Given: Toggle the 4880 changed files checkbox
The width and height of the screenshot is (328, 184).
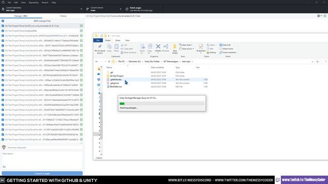Looking at the screenshot, I should point(3,21).
